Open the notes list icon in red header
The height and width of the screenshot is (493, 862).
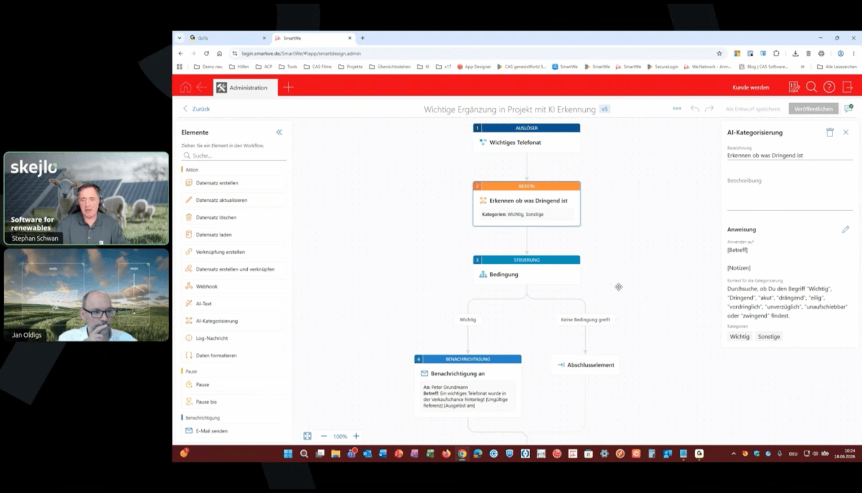[x=794, y=87]
